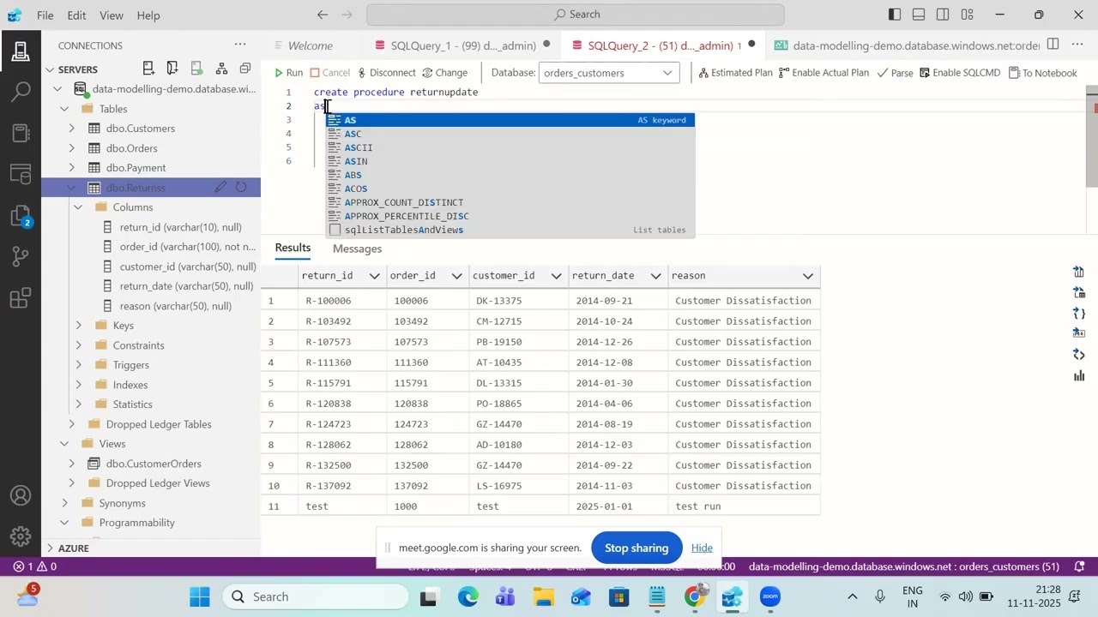The height and width of the screenshot is (617, 1098).
Task: Open the Connections panel more actions ellipsis
Action: (x=241, y=45)
